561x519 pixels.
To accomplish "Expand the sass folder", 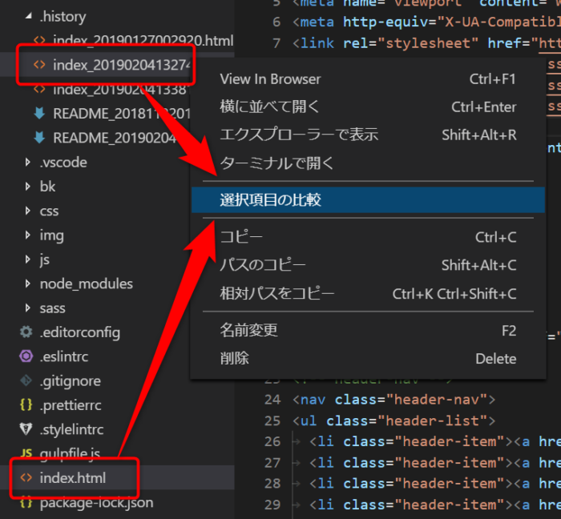I will [x=29, y=308].
